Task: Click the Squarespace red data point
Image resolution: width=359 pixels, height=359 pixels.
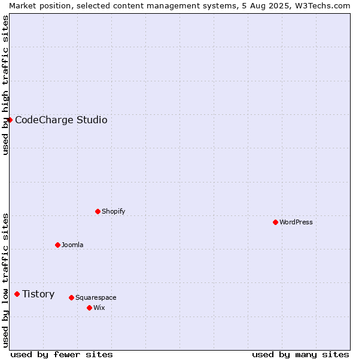Action: (71, 297)
